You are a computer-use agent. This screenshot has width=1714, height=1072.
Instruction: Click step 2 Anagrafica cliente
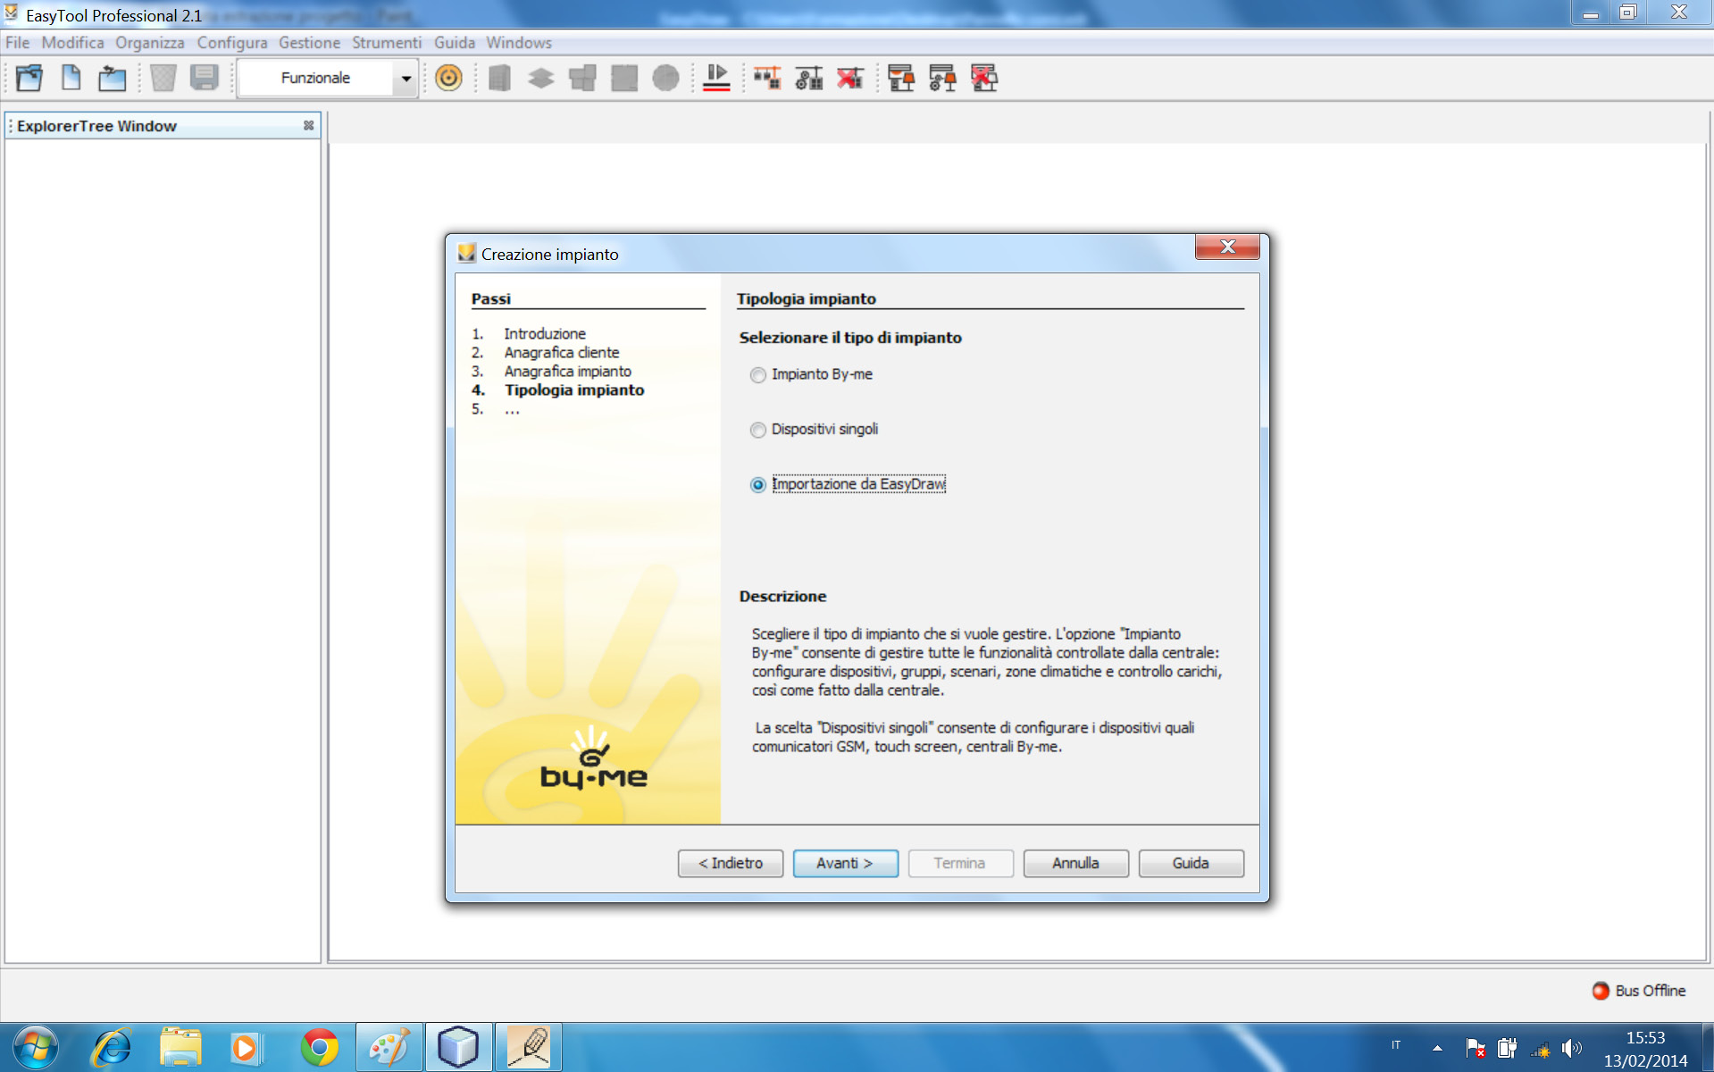click(x=562, y=352)
